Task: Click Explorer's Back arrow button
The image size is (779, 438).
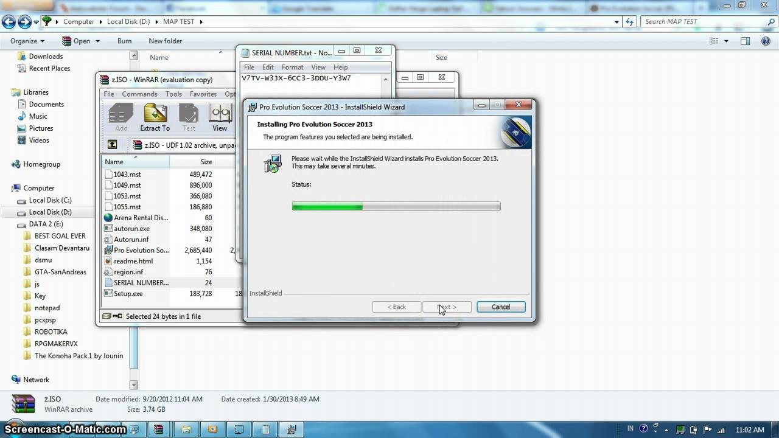Action: click(x=9, y=22)
